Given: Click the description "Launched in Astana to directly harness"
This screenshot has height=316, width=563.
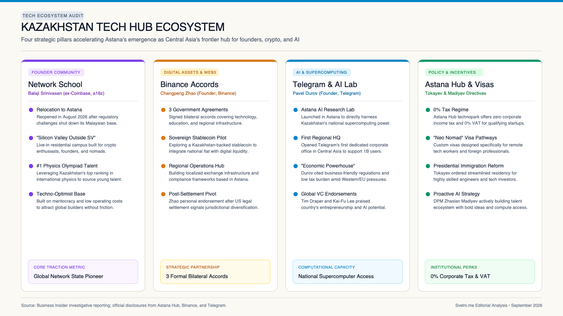Looking at the screenshot, I should pyautogui.click(x=346, y=120).
